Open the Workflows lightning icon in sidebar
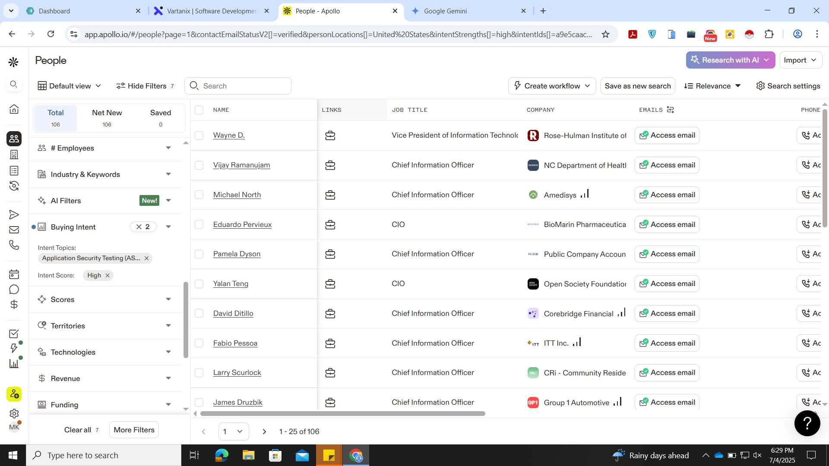This screenshot has height=466, width=829. pyautogui.click(x=14, y=348)
